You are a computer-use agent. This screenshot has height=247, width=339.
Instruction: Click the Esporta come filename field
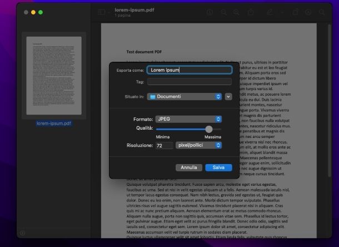click(x=190, y=70)
